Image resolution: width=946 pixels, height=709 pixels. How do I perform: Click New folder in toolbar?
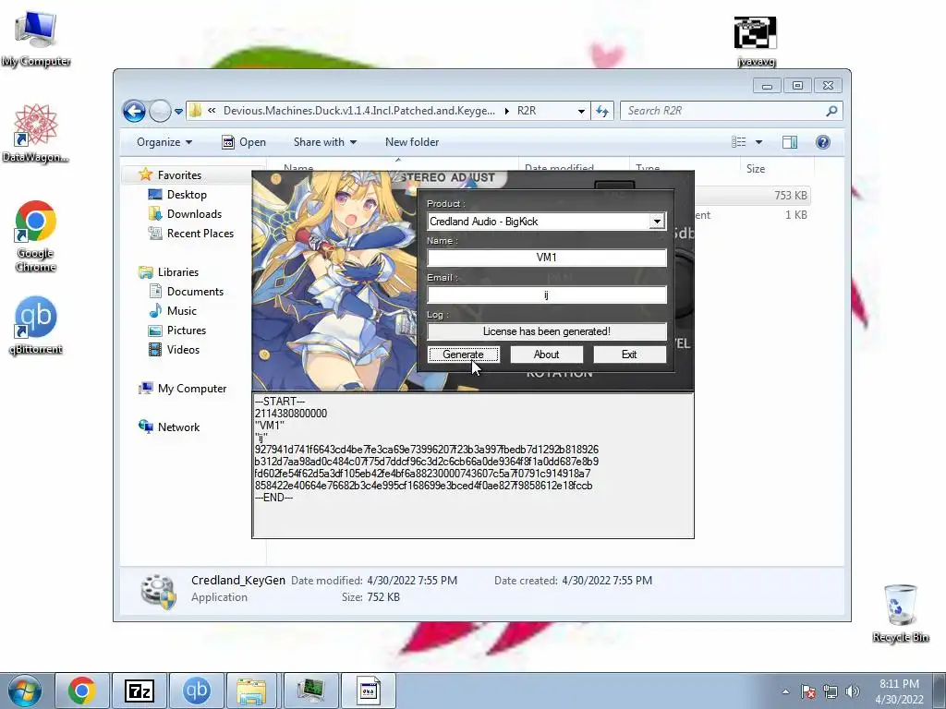[x=412, y=142]
